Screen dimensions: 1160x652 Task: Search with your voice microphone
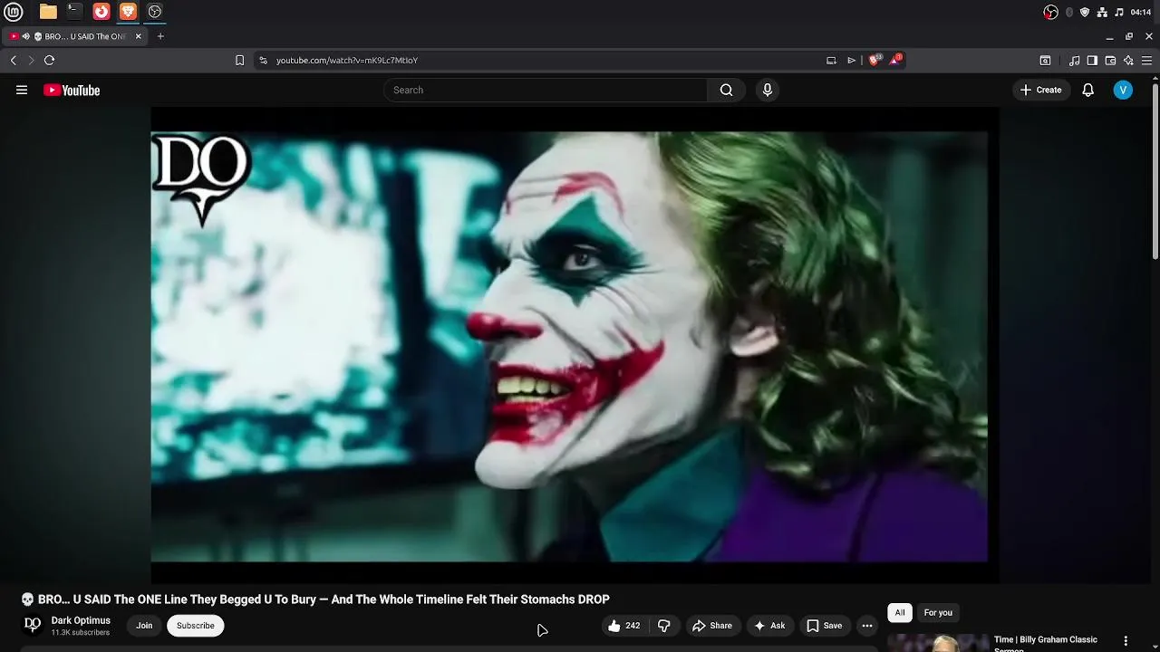pos(768,90)
